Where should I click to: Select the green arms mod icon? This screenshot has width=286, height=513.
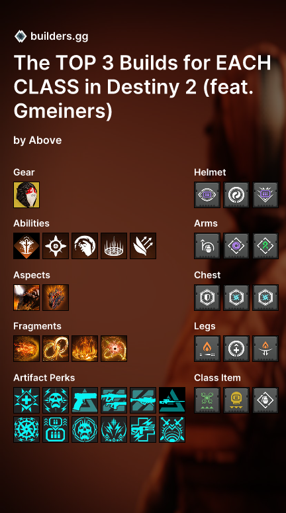(265, 246)
